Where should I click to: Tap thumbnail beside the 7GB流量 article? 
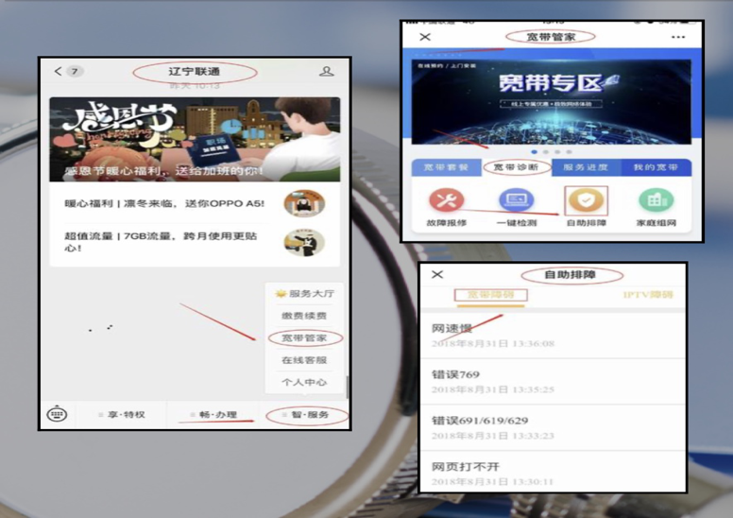304,242
